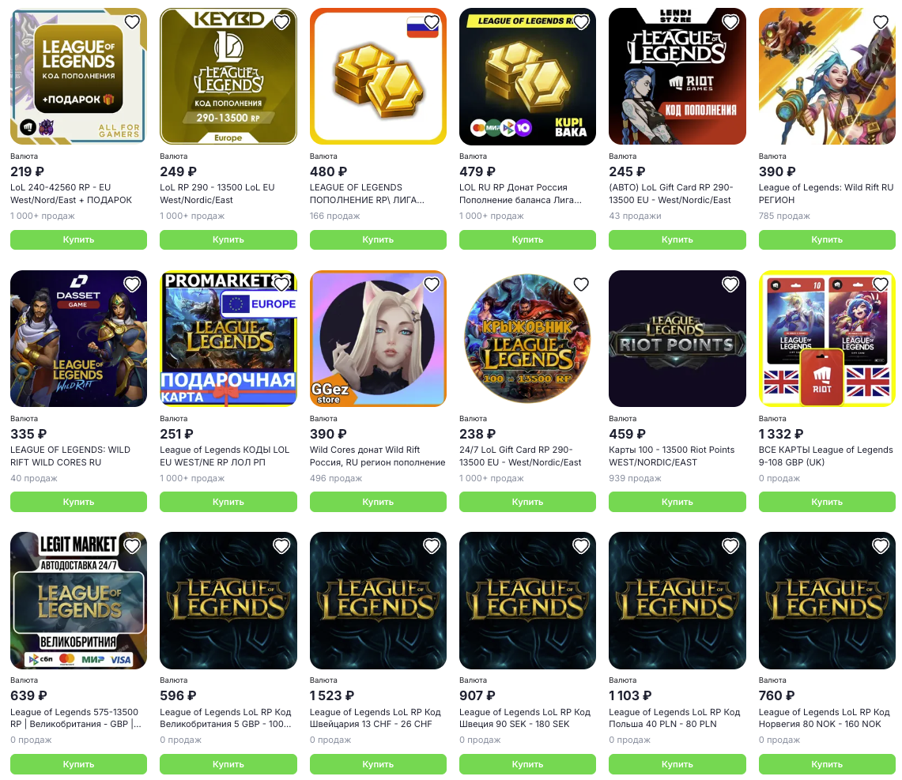Open the League of Legends 596 ₽ GBP thumbnail
The image size is (902, 780).
pos(228,601)
